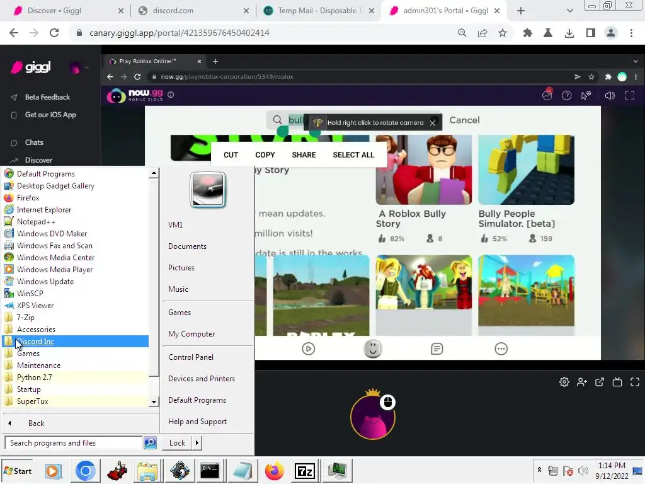Click the invite user icon
645x484 pixels.
pos(581,382)
